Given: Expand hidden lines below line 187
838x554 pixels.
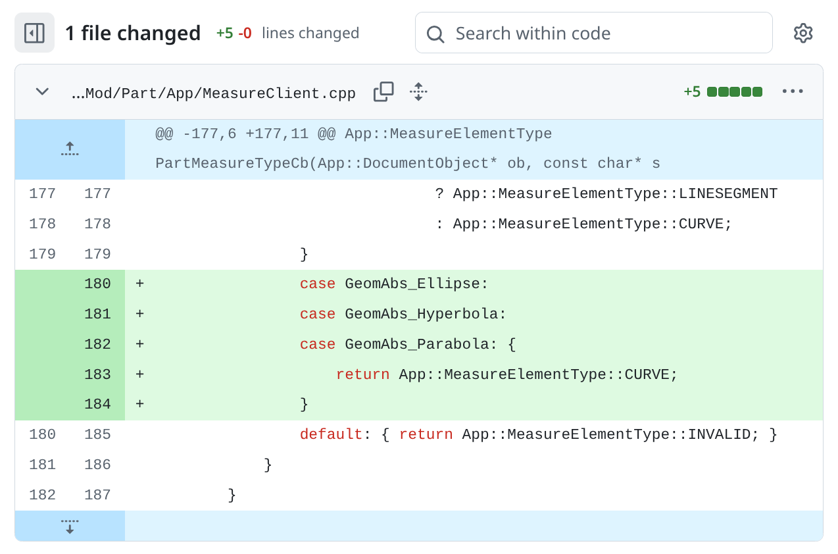Looking at the screenshot, I should click(70, 526).
